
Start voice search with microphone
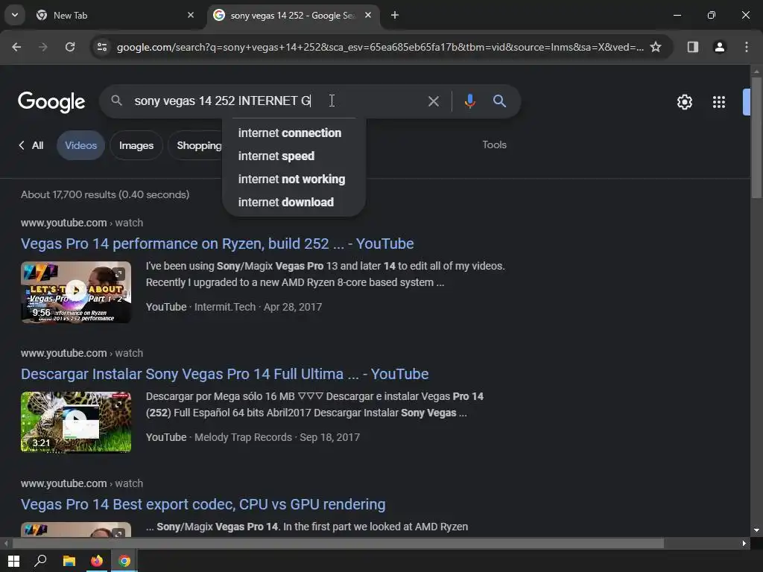coord(469,101)
